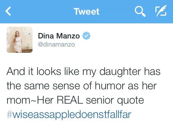Click the word REAL in the tweet
Screen dimensions: 173x125
click(x=70, y=100)
